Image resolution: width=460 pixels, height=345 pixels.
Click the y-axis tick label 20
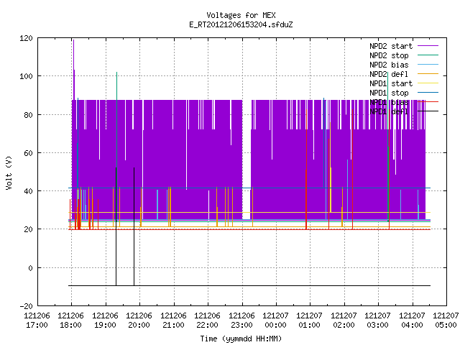click(28, 230)
